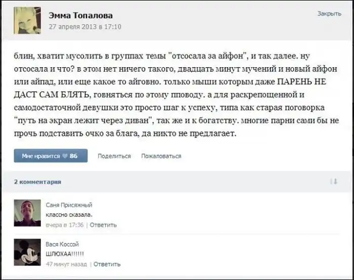Reply to Вася Коссой's comment
This screenshot has height=280, width=354.
pyautogui.click(x=107, y=264)
